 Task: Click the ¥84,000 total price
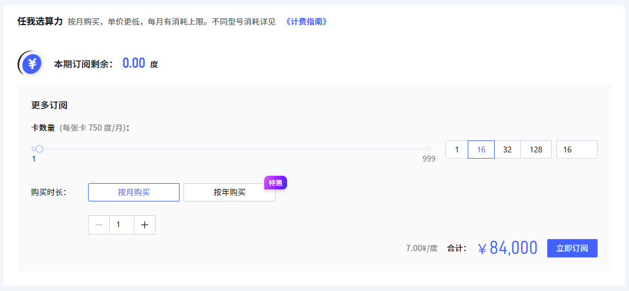point(508,248)
